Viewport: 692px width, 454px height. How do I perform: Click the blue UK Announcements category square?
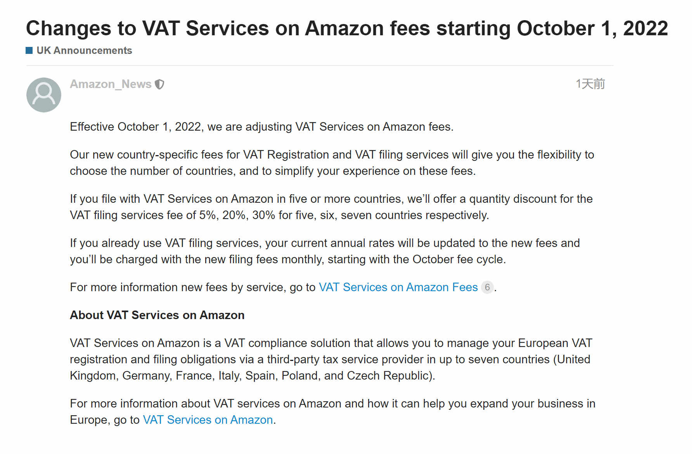point(29,50)
